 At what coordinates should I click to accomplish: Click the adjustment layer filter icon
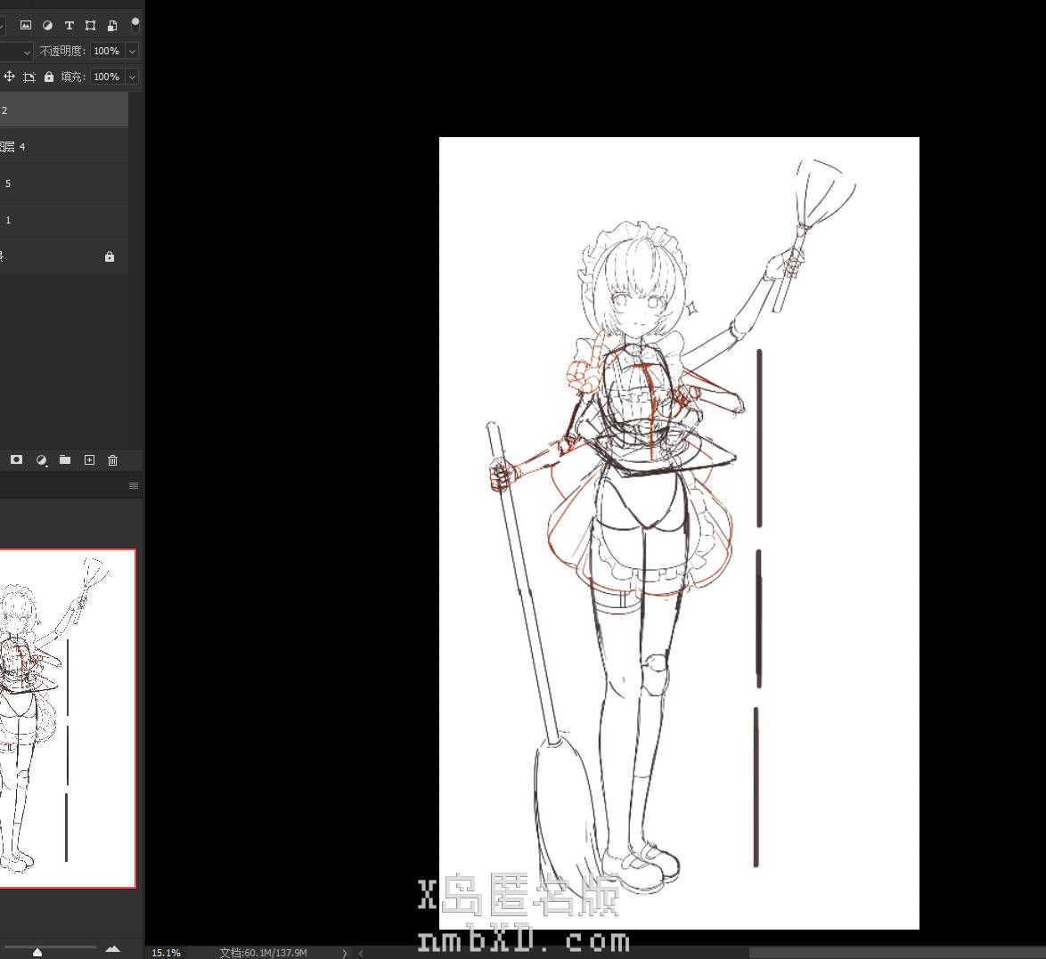click(x=47, y=25)
